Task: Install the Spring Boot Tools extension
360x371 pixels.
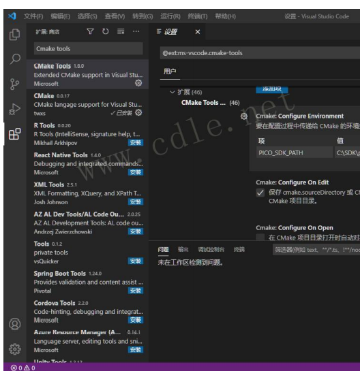Action: coord(136,290)
